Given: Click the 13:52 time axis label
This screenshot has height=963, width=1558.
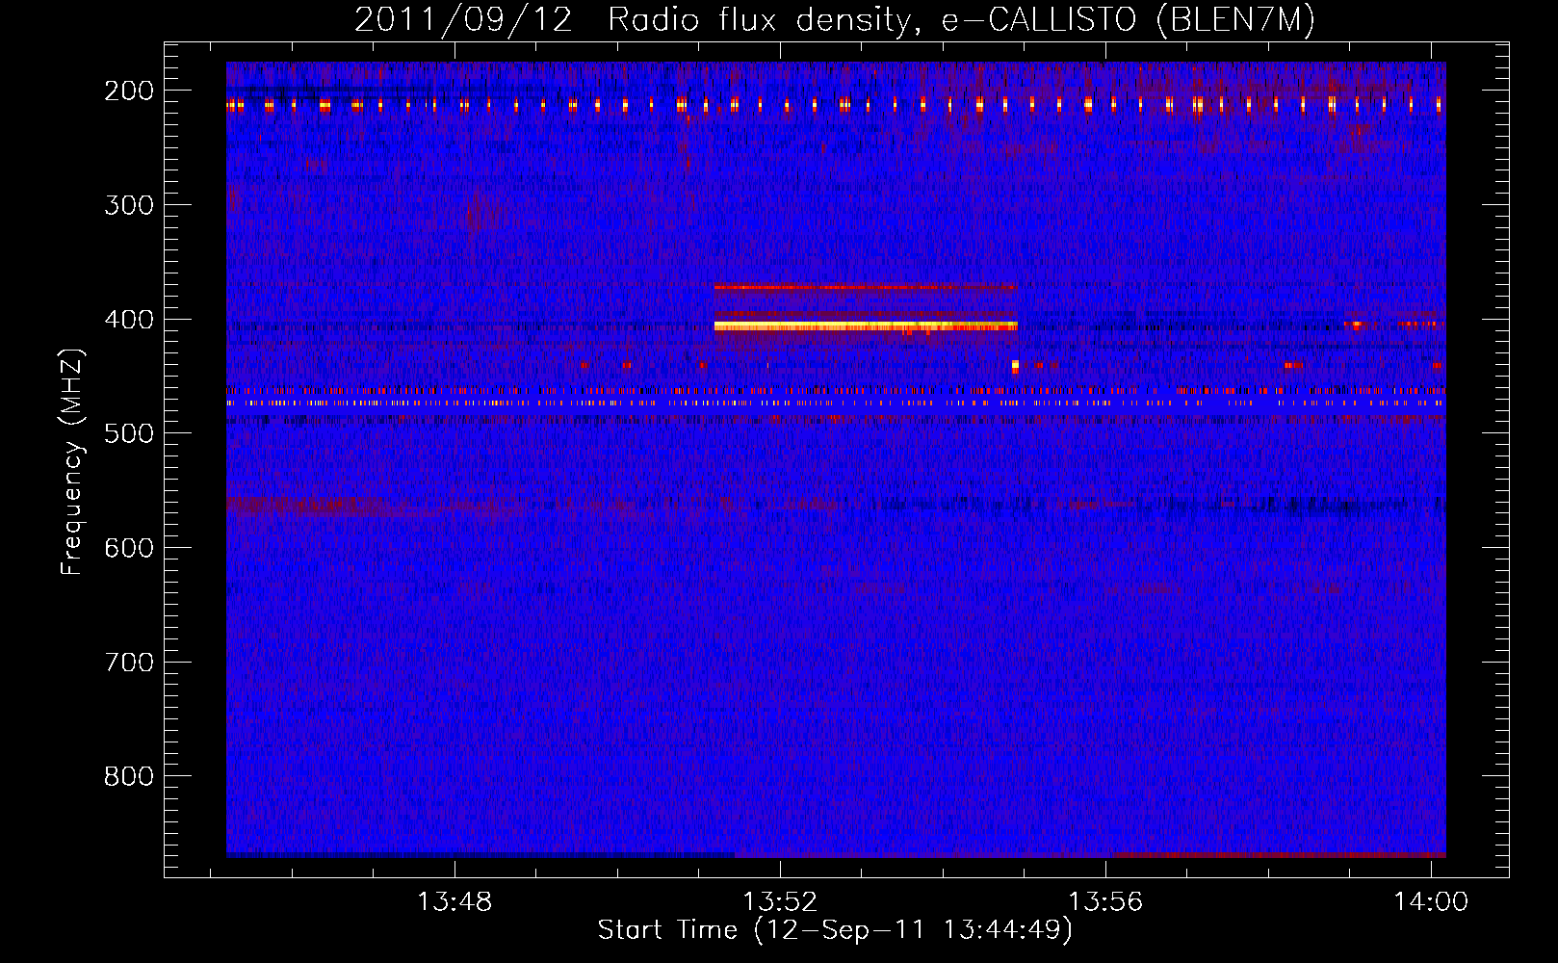Looking at the screenshot, I should click(780, 901).
